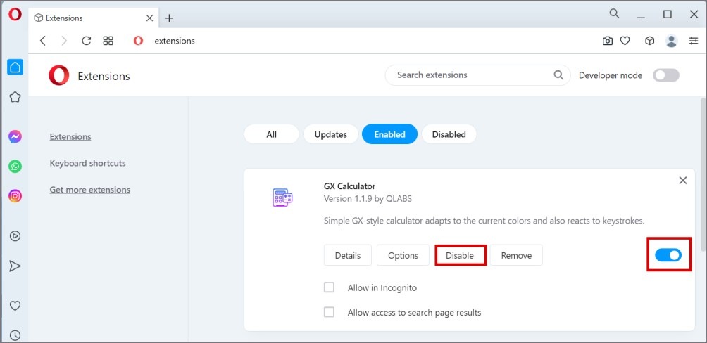This screenshot has width=707, height=343.
Task: Switch to the Disabled filter tab
Action: click(449, 134)
